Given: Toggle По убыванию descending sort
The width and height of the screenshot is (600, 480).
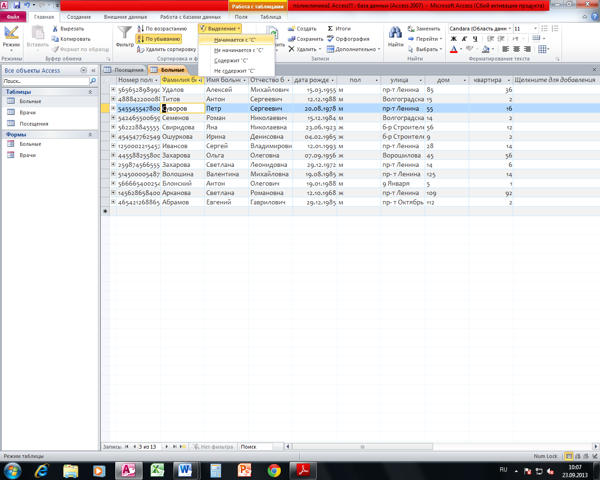Looking at the screenshot, I should (x=158, y=39).
